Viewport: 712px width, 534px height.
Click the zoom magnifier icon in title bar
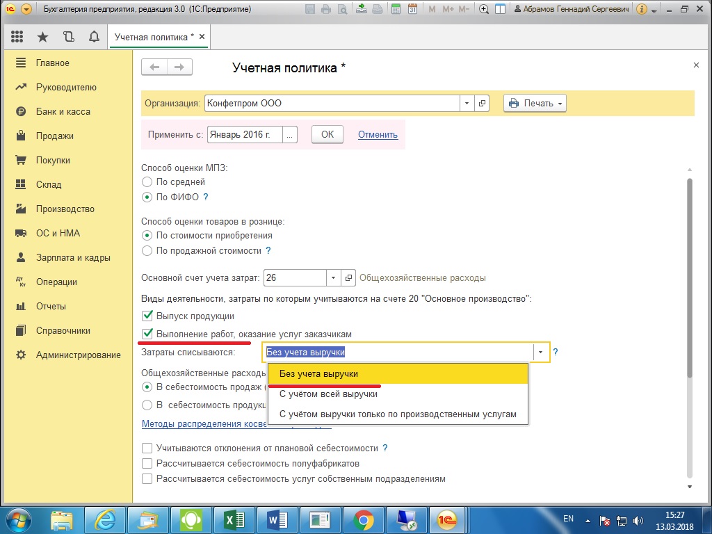coord(484,10)
